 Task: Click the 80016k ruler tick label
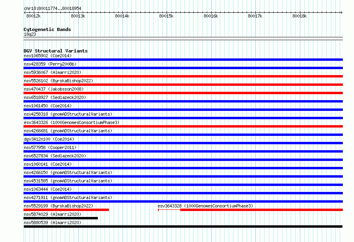click(x=211, y=16)
